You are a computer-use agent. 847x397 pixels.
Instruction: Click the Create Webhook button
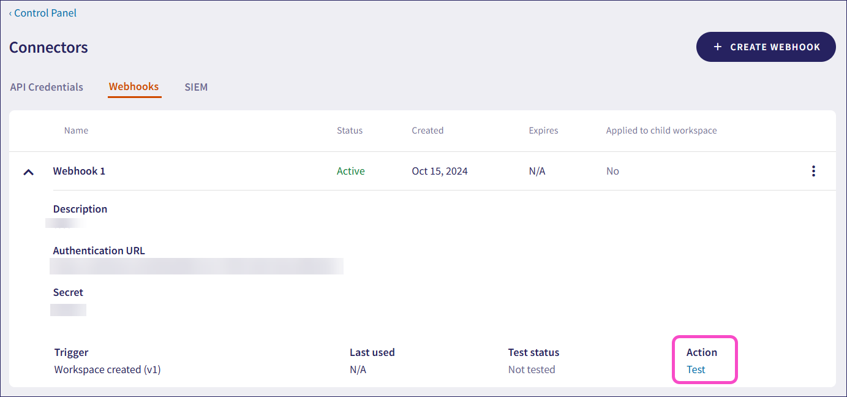click(x=766, y=47)
